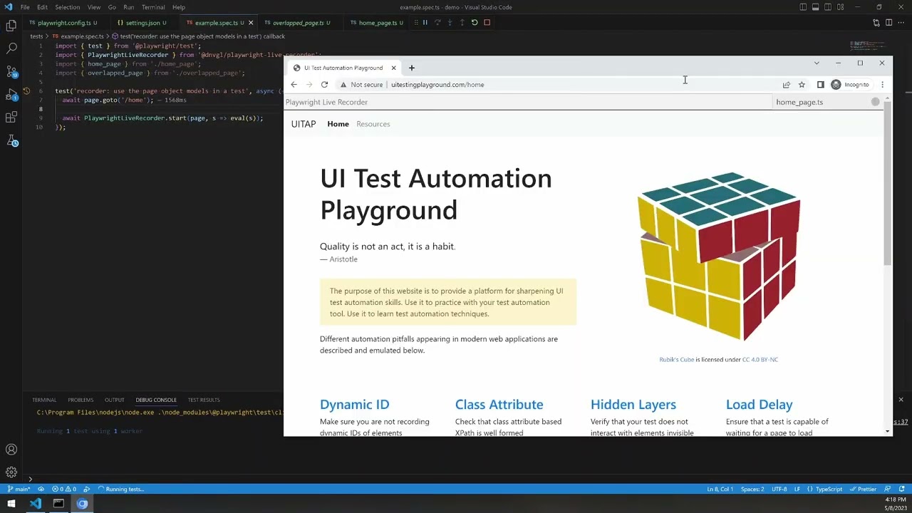The height and width of the screenshot is (513, 912).
Task: Stop debugging with the red square icon
Action: [487, 22]
